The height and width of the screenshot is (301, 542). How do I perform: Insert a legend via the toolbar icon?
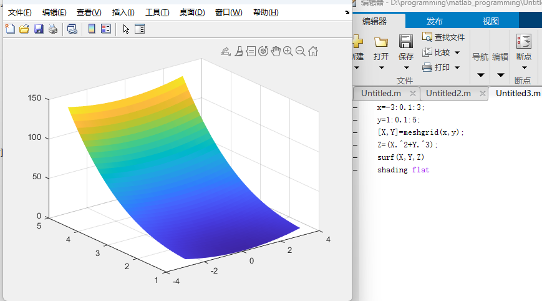pyautogui.click(x=106, y=29)
